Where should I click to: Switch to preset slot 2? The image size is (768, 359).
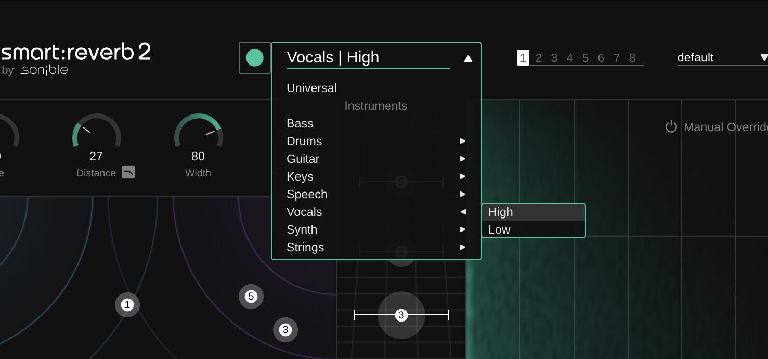click(539, 58)
